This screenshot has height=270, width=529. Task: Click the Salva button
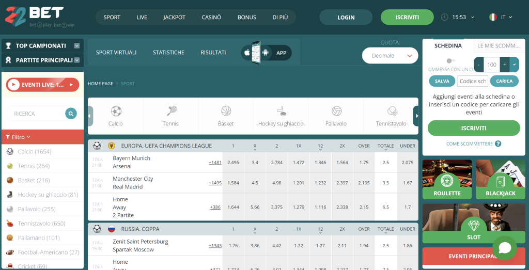coord(442,81)
